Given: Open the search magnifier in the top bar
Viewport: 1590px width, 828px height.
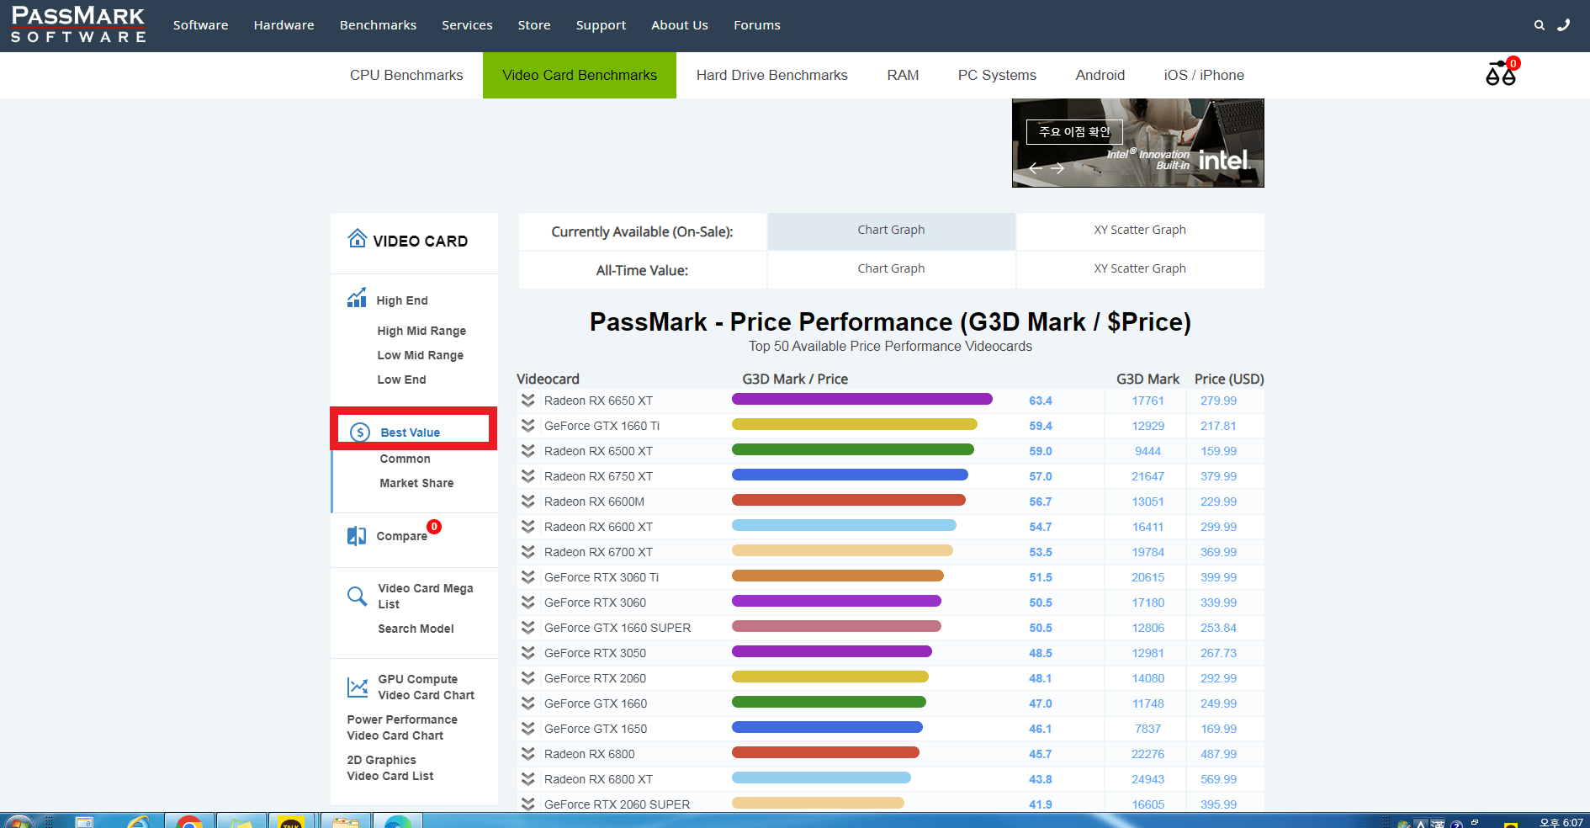Looking at the screenshot, I should click(x=1539, y=25).
